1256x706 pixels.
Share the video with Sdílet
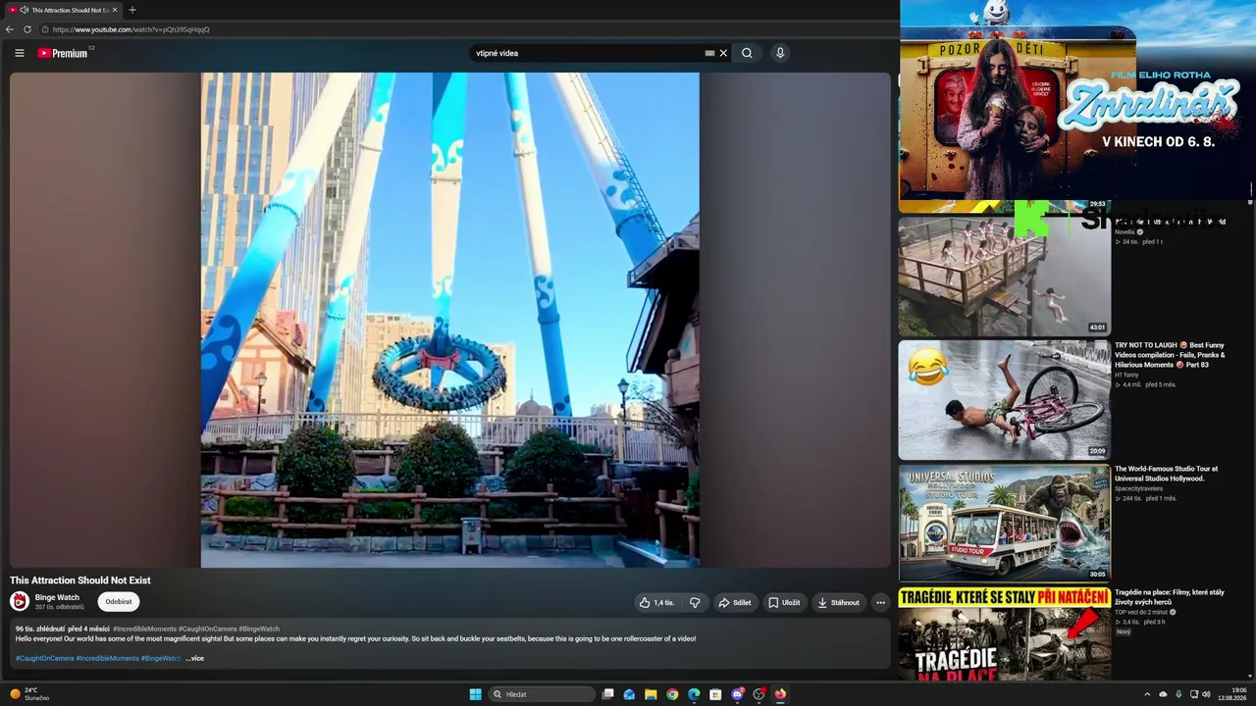click(735, 602)
